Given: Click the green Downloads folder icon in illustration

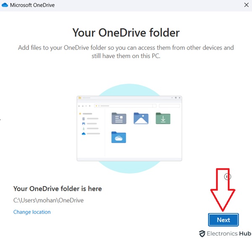Looking at the screenshot, I should pyautogui.click(x=163, y=118).
